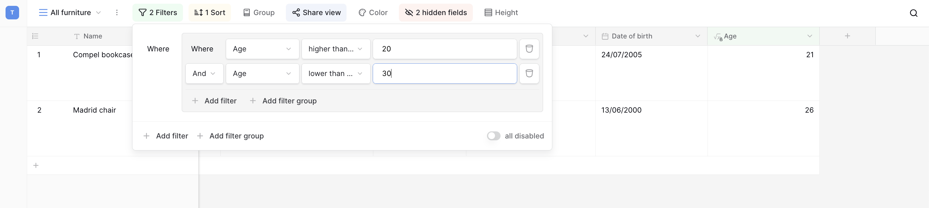Click the blue T workspace avatar
Screen dimensions: 929x208
[x=12, y=13]
